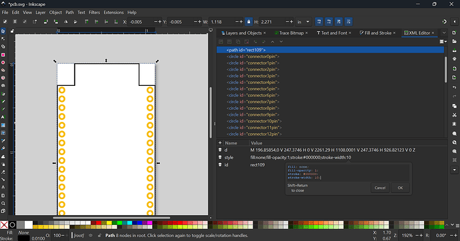Select the Rectangle tool

3,55
